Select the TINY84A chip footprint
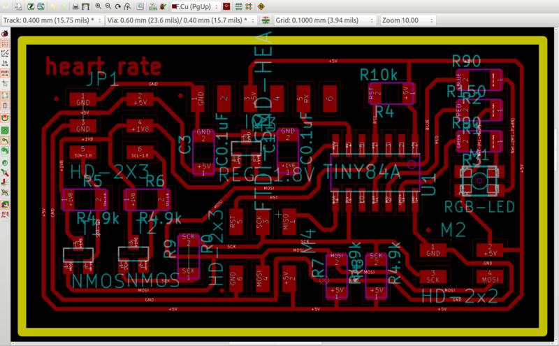Screen dimensions: 559x346 click(x=375, y=173)
